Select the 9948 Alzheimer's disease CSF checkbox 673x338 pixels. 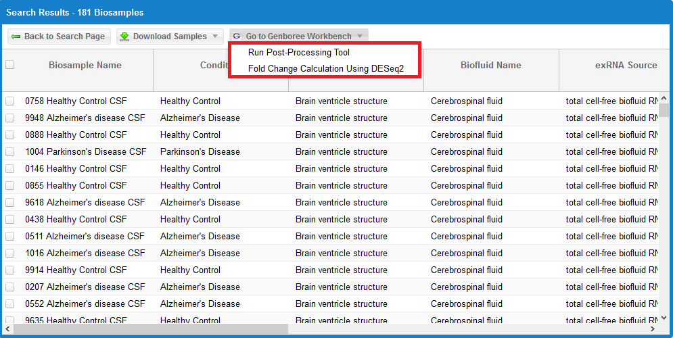(x=9, y=118)
